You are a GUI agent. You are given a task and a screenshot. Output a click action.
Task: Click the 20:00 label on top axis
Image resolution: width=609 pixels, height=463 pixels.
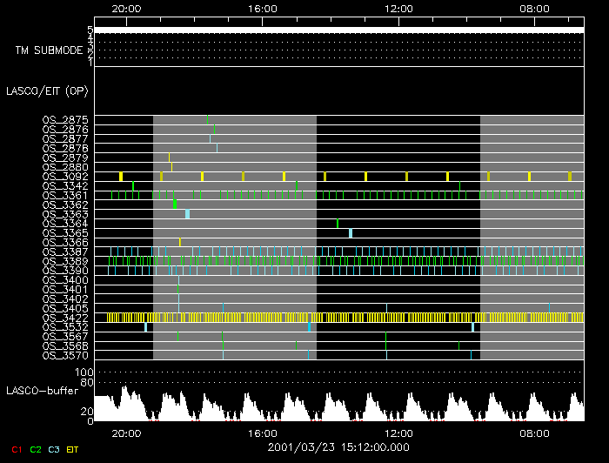(x=127, y=8)
